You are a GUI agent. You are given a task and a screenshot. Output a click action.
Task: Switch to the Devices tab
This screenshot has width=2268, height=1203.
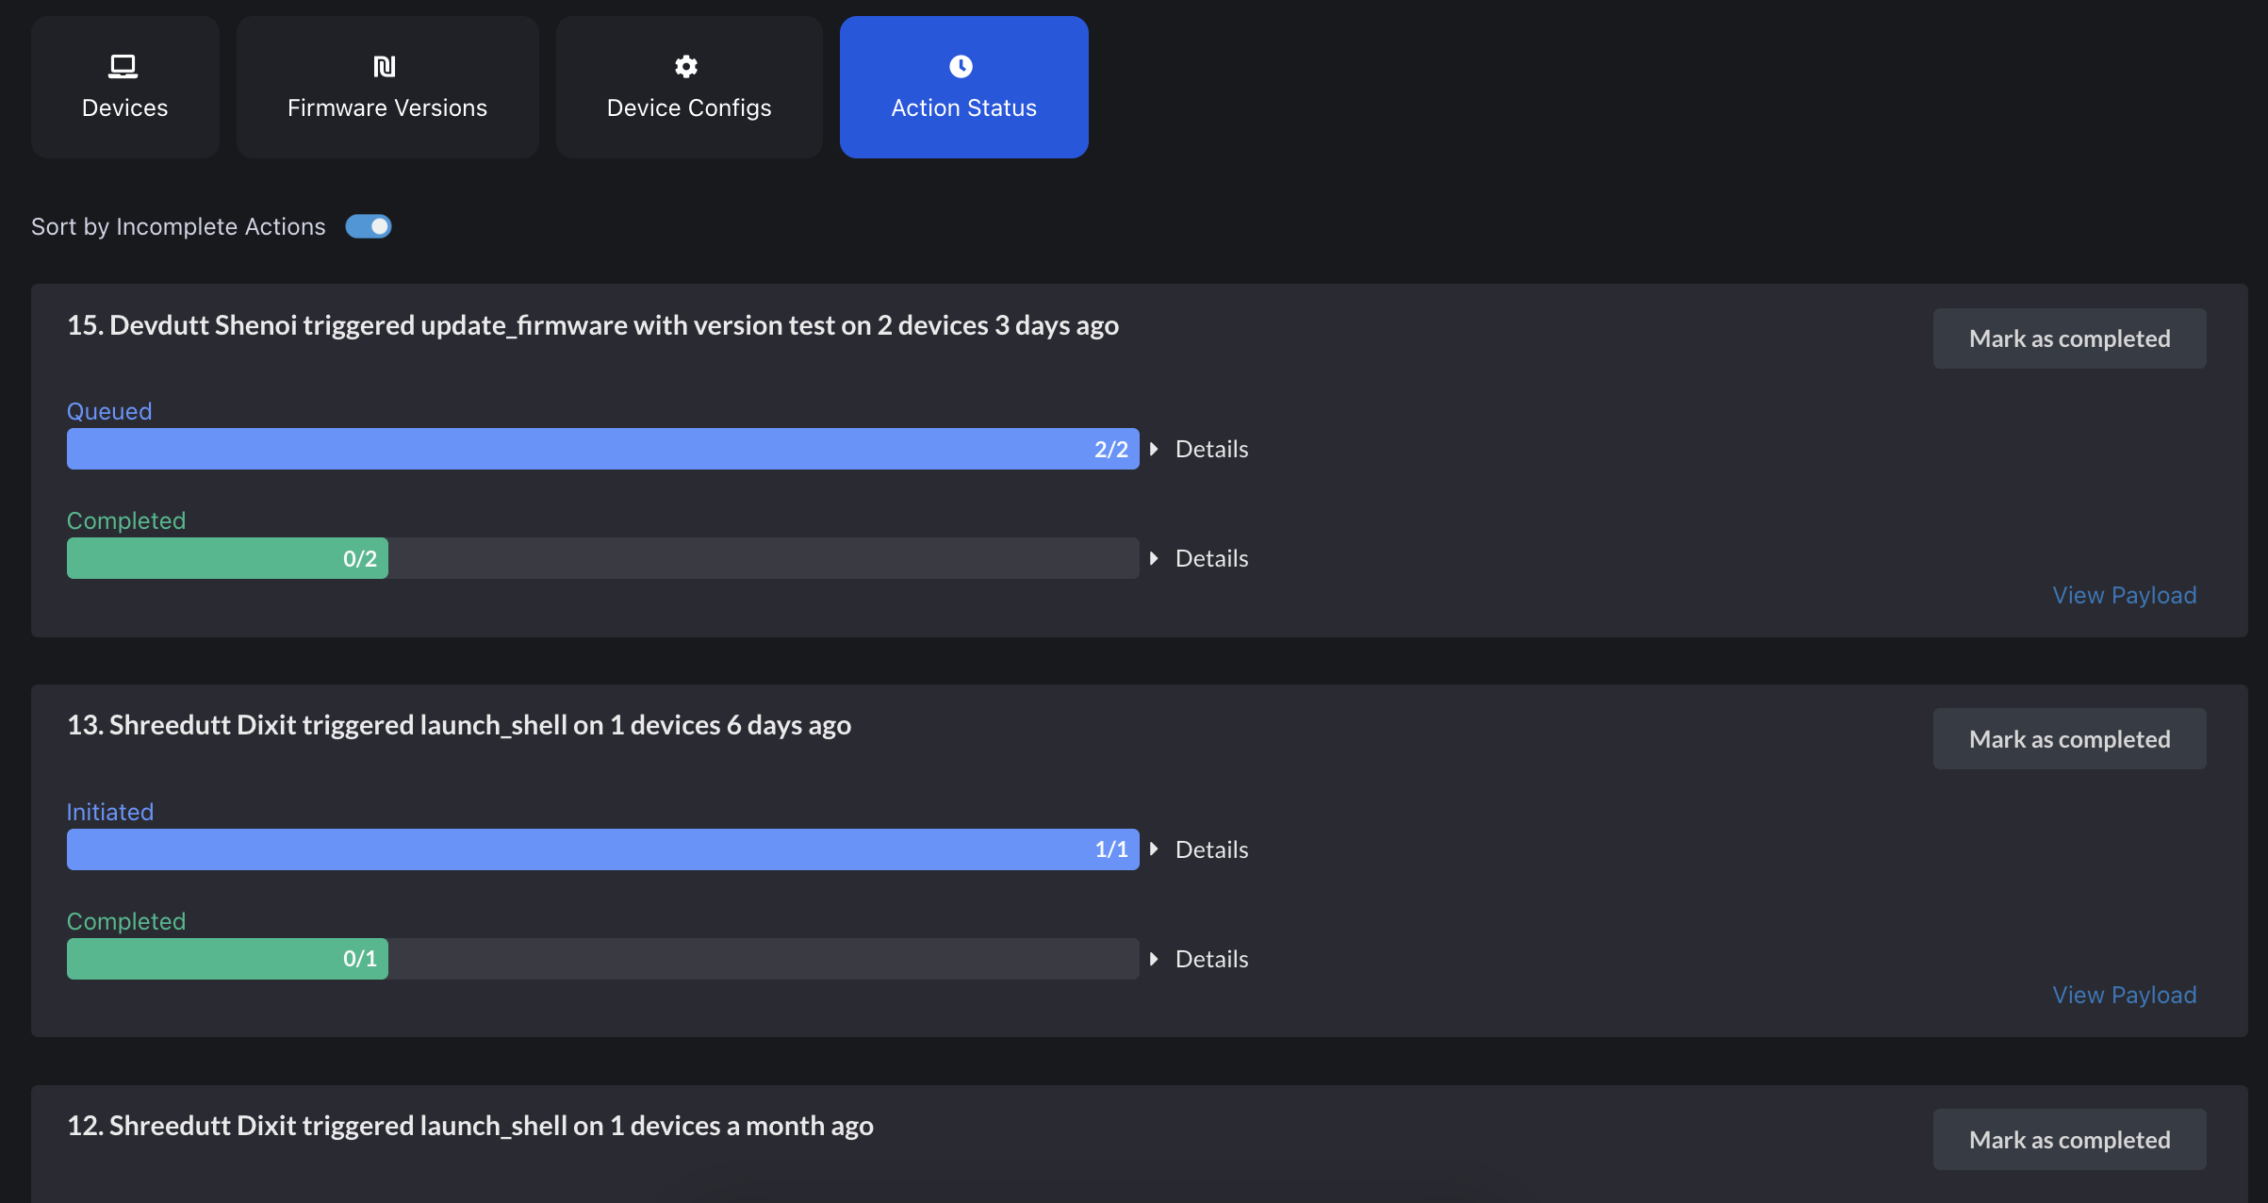(125, 87)
